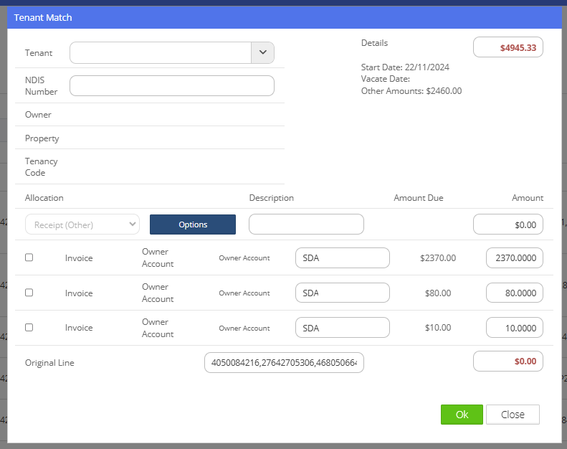Viewport: 567px width, 449px height.
Task: Click the Details label
Action: point(374,43)
